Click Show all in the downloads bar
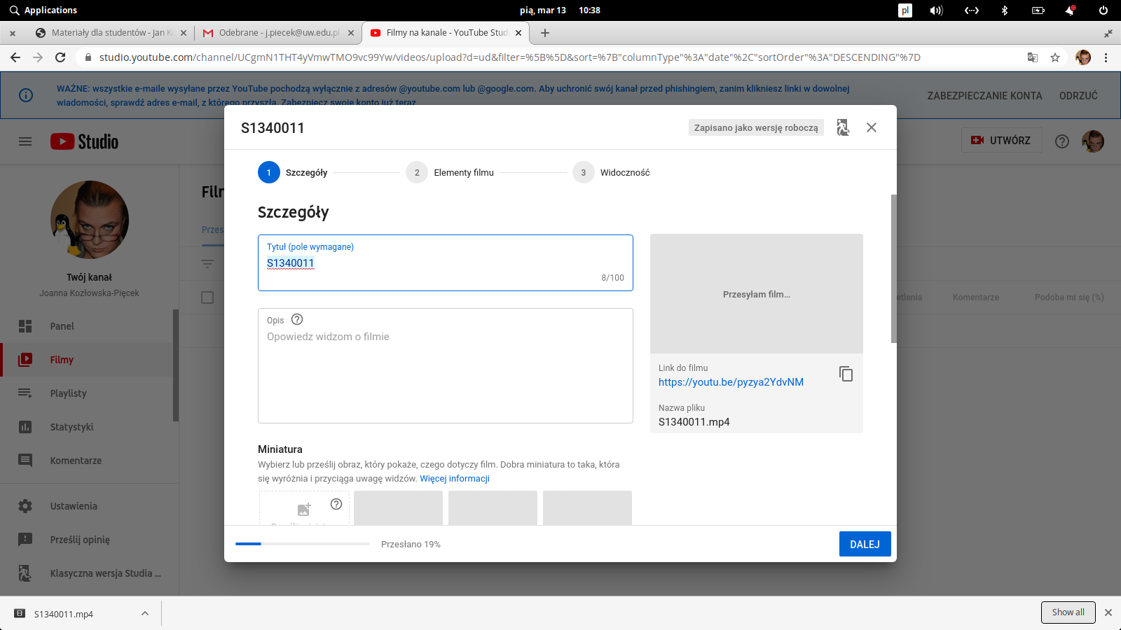The width and height of the screenshot is (1121, 630). point(1068,612)
